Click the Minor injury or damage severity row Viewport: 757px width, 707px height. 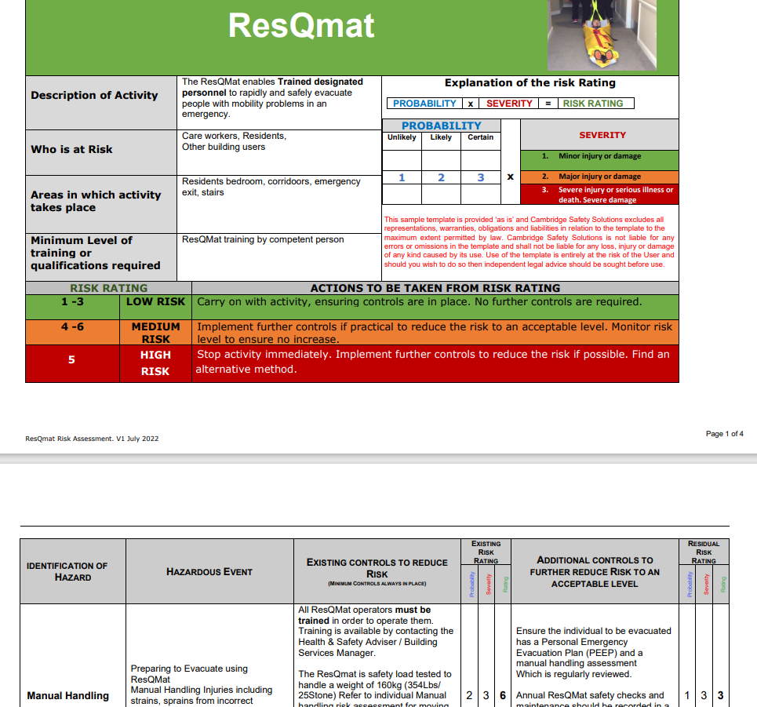point(602,155)
